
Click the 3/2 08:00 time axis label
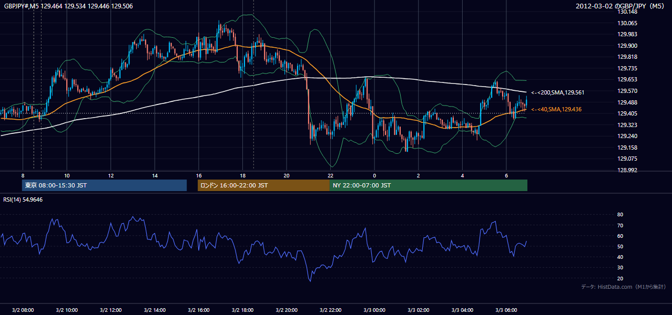click(x=23, y=310)
